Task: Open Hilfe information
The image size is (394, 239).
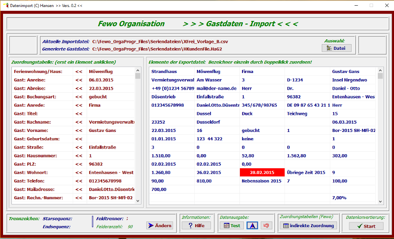Action: point(196,225)
